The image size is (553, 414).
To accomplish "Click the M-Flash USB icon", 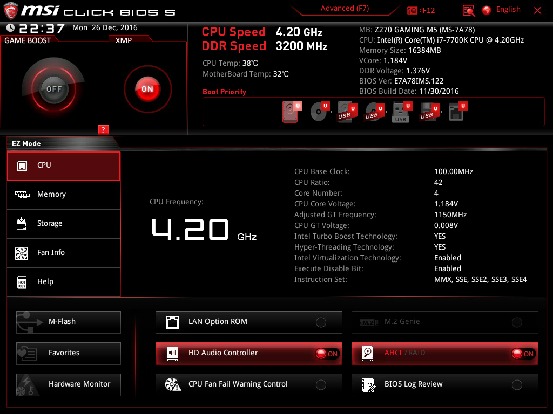I will pyautogui.click(x=30, y=322).
